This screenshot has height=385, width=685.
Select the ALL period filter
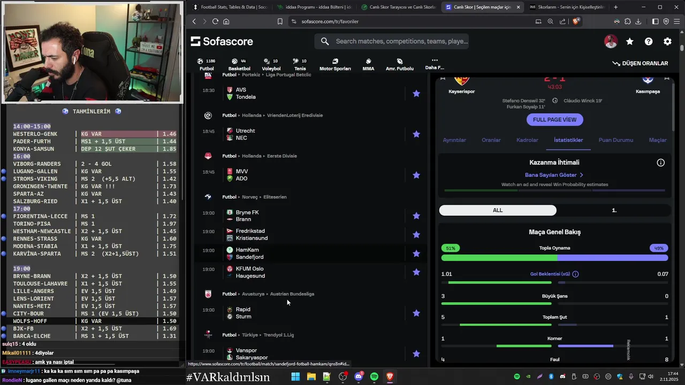pyautogui.click(x=498, y=210)
